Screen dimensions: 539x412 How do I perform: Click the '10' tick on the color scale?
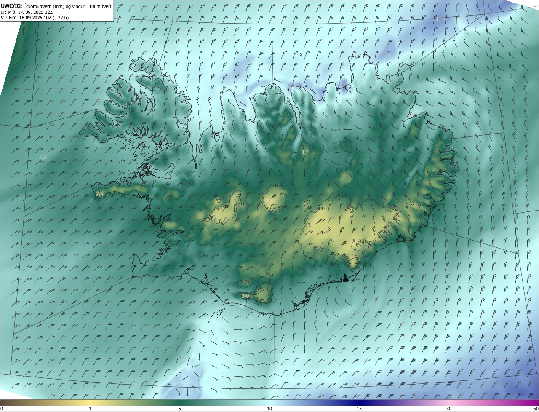[269, 409]
